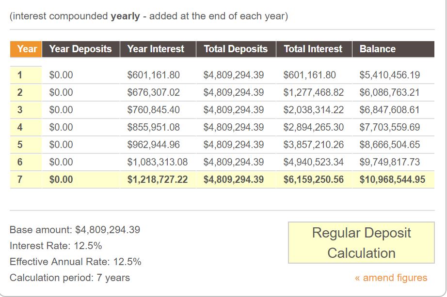Image resolution: width=447 pixels, height=297 pixels.
Task: Click the final balance $10,968,544.95
Action: coord(392,179)
